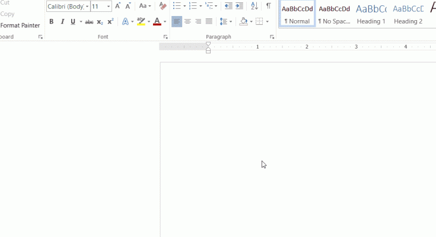
Task: Open the Borders dropdown arrow
Action: pyautogui.click(x=267, y=21)
